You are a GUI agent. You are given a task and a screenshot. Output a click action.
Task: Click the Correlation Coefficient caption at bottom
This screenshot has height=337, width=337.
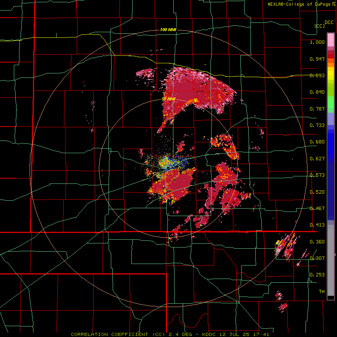pyautogui.click(x=170, y=334)
